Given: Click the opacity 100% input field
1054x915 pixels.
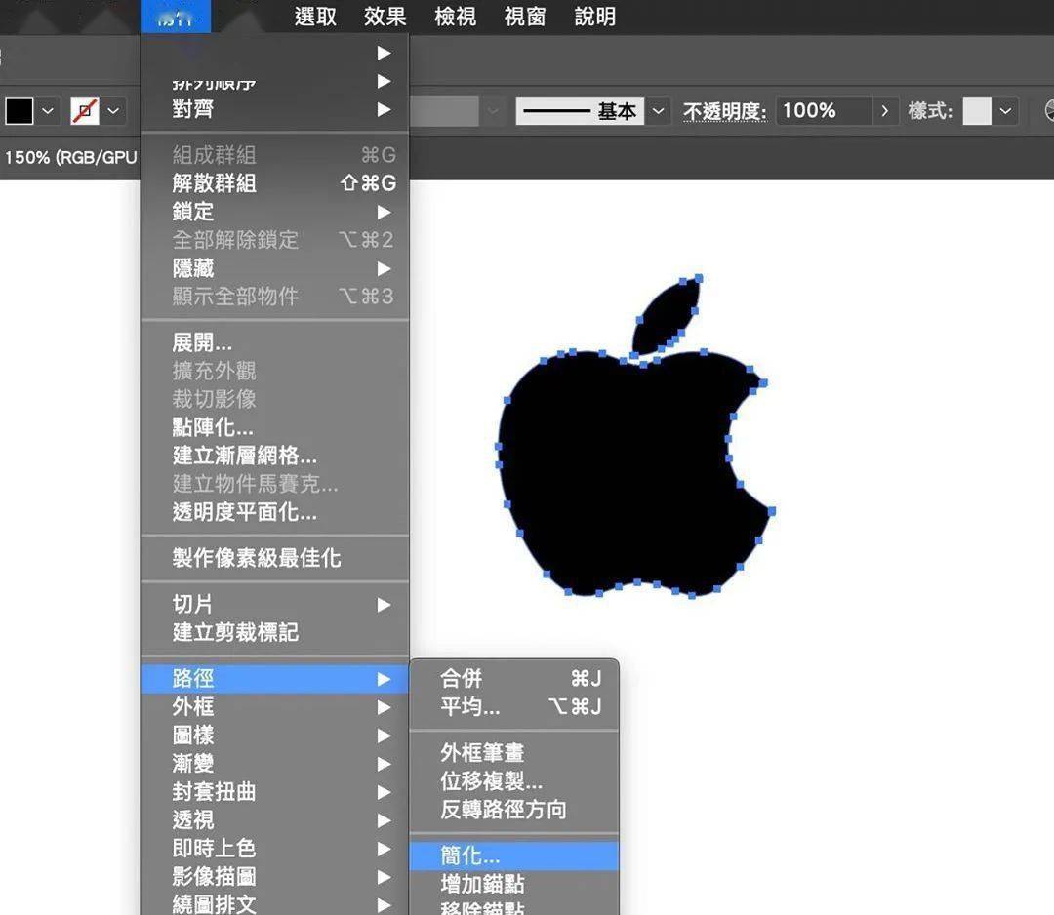Looking at the screenshot, I should click(x=826, y=111).
